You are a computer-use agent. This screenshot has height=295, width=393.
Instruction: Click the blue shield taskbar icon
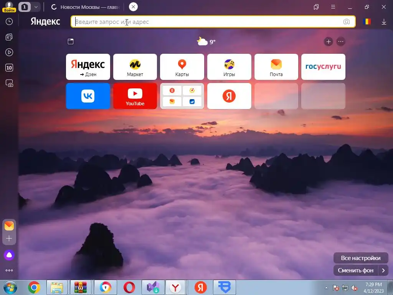pyautogui.click(x=224, y=287)
